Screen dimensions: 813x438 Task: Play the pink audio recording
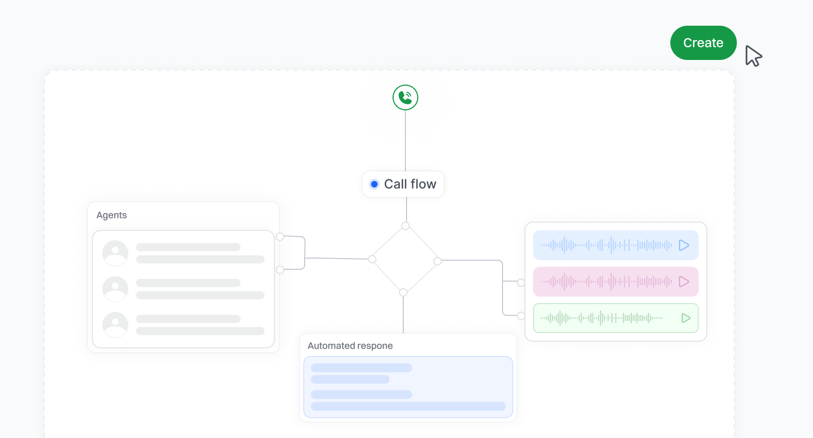(684, 282)
